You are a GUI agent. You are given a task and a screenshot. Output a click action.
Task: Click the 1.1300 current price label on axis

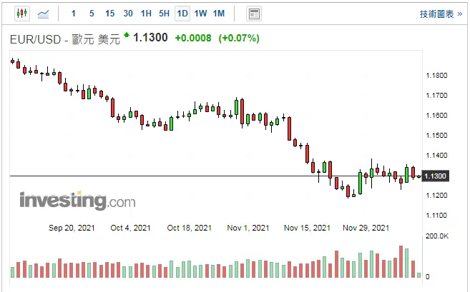[436, 176]
